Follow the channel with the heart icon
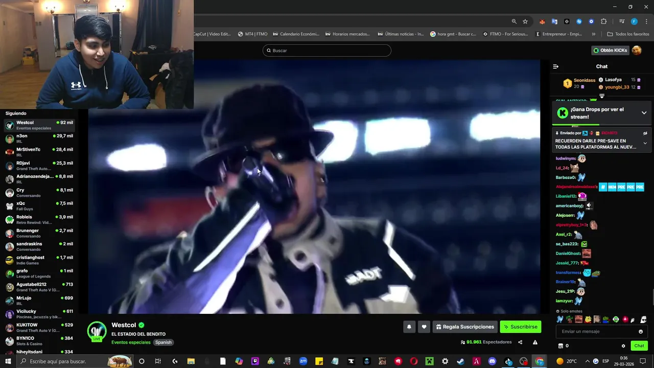Image resolution: width=654 pixels, height=368 pixels. (x=424, y=327)
